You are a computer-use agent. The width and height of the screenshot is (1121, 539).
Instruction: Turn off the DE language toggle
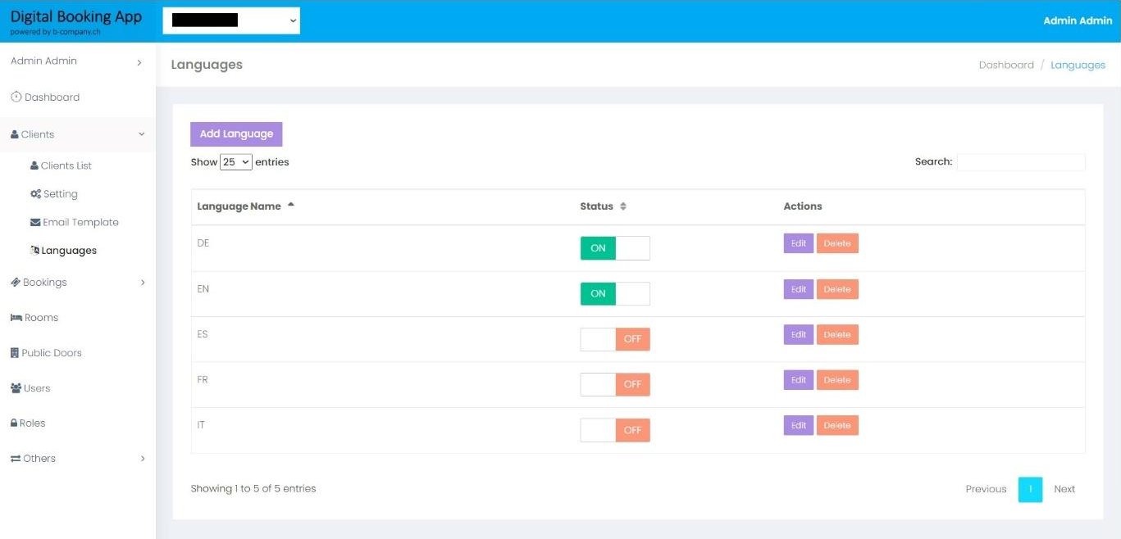tap(615, 248)
